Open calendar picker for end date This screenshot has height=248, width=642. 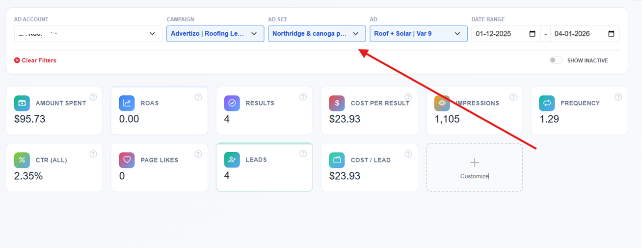(x=611, y=34)
